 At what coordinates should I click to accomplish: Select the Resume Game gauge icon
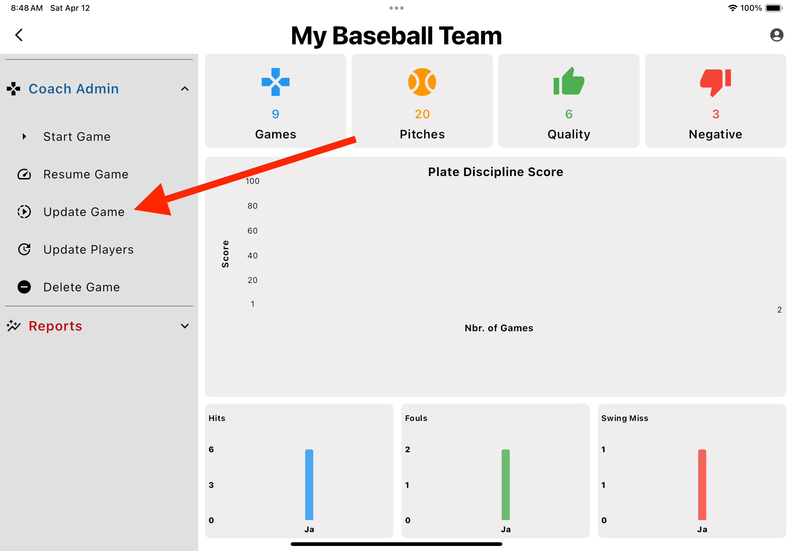[24, 175]
